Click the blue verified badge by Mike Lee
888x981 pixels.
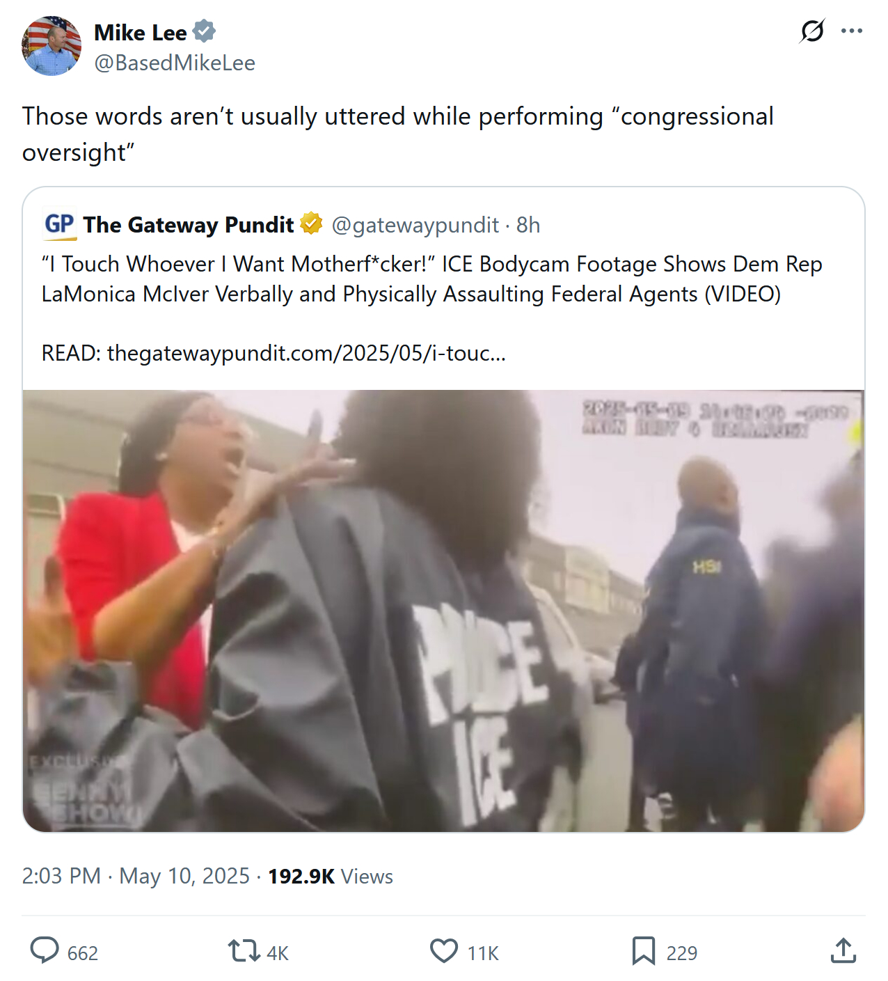204,31
